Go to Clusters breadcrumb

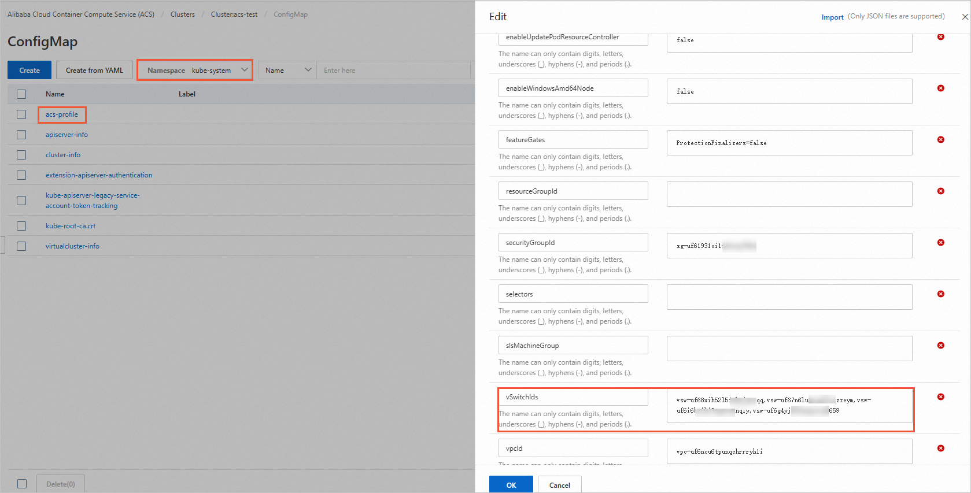pos(182,14)
